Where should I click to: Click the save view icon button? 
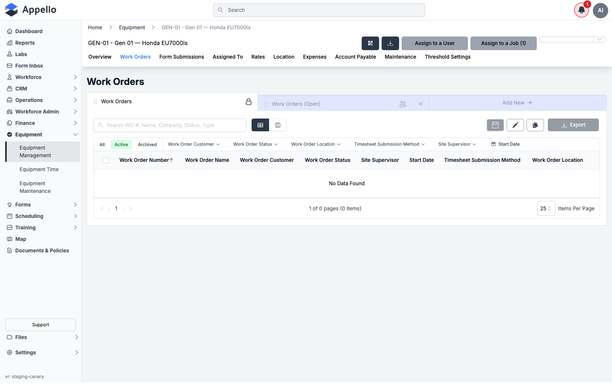tap(495, 125)
